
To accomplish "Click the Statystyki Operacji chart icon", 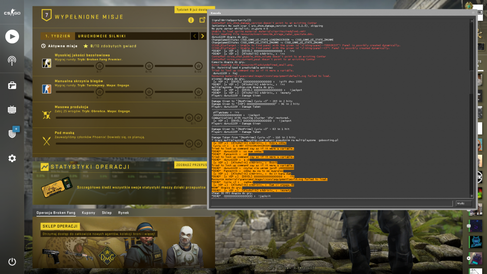I will pos(44,167).
